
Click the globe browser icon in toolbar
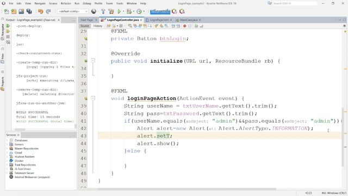pos(94,11)
